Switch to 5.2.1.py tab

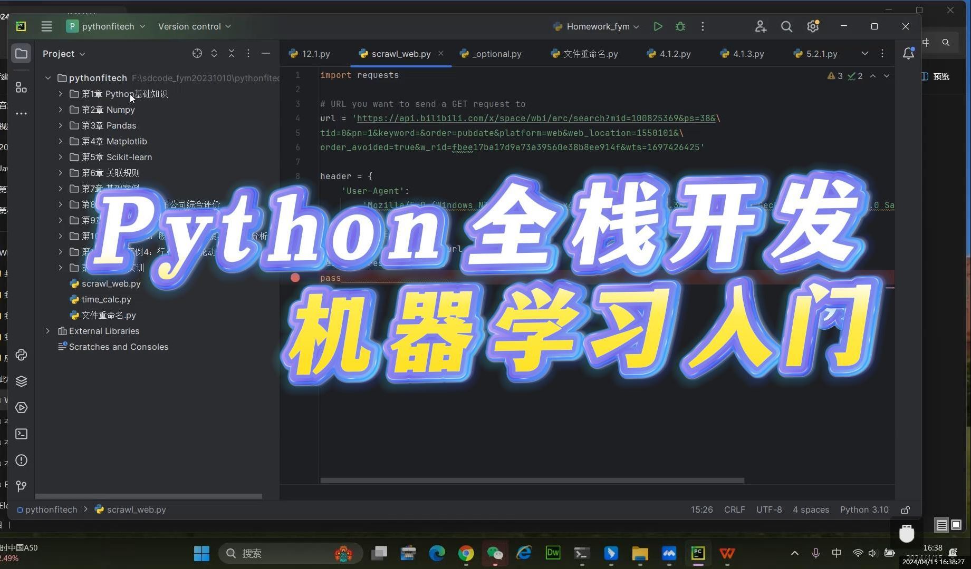coord(815,54)
